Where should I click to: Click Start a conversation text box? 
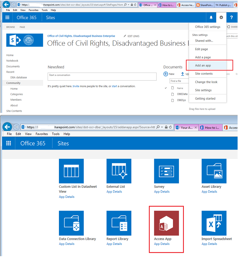pos(102,77)
